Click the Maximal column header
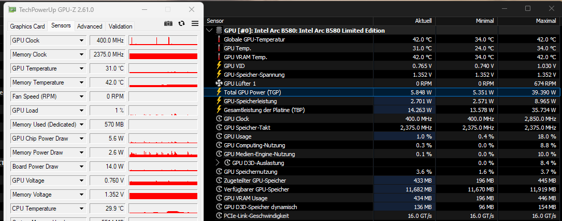Screen dimensions: 562x221 coord(530,21)
